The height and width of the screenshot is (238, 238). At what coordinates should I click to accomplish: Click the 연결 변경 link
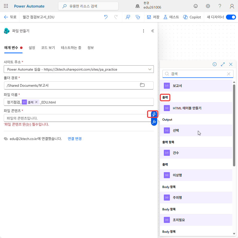point(74,138)
